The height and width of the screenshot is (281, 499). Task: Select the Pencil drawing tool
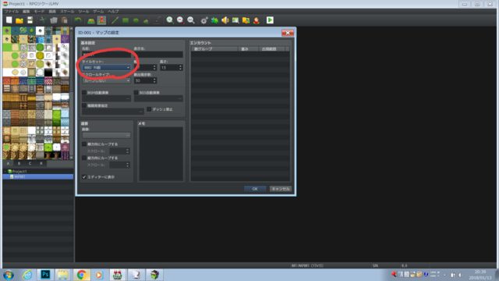(x=115, y=20)
